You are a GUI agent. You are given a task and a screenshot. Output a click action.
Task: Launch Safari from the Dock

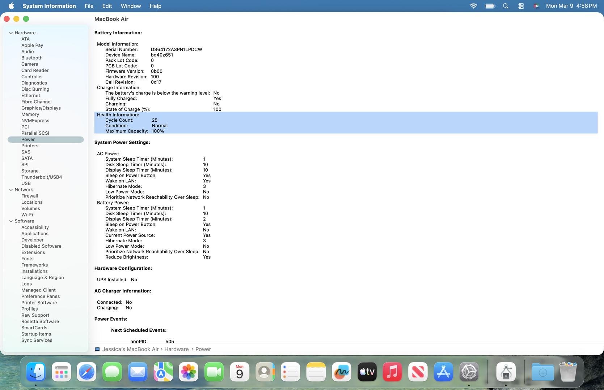(x=86, y=372)
